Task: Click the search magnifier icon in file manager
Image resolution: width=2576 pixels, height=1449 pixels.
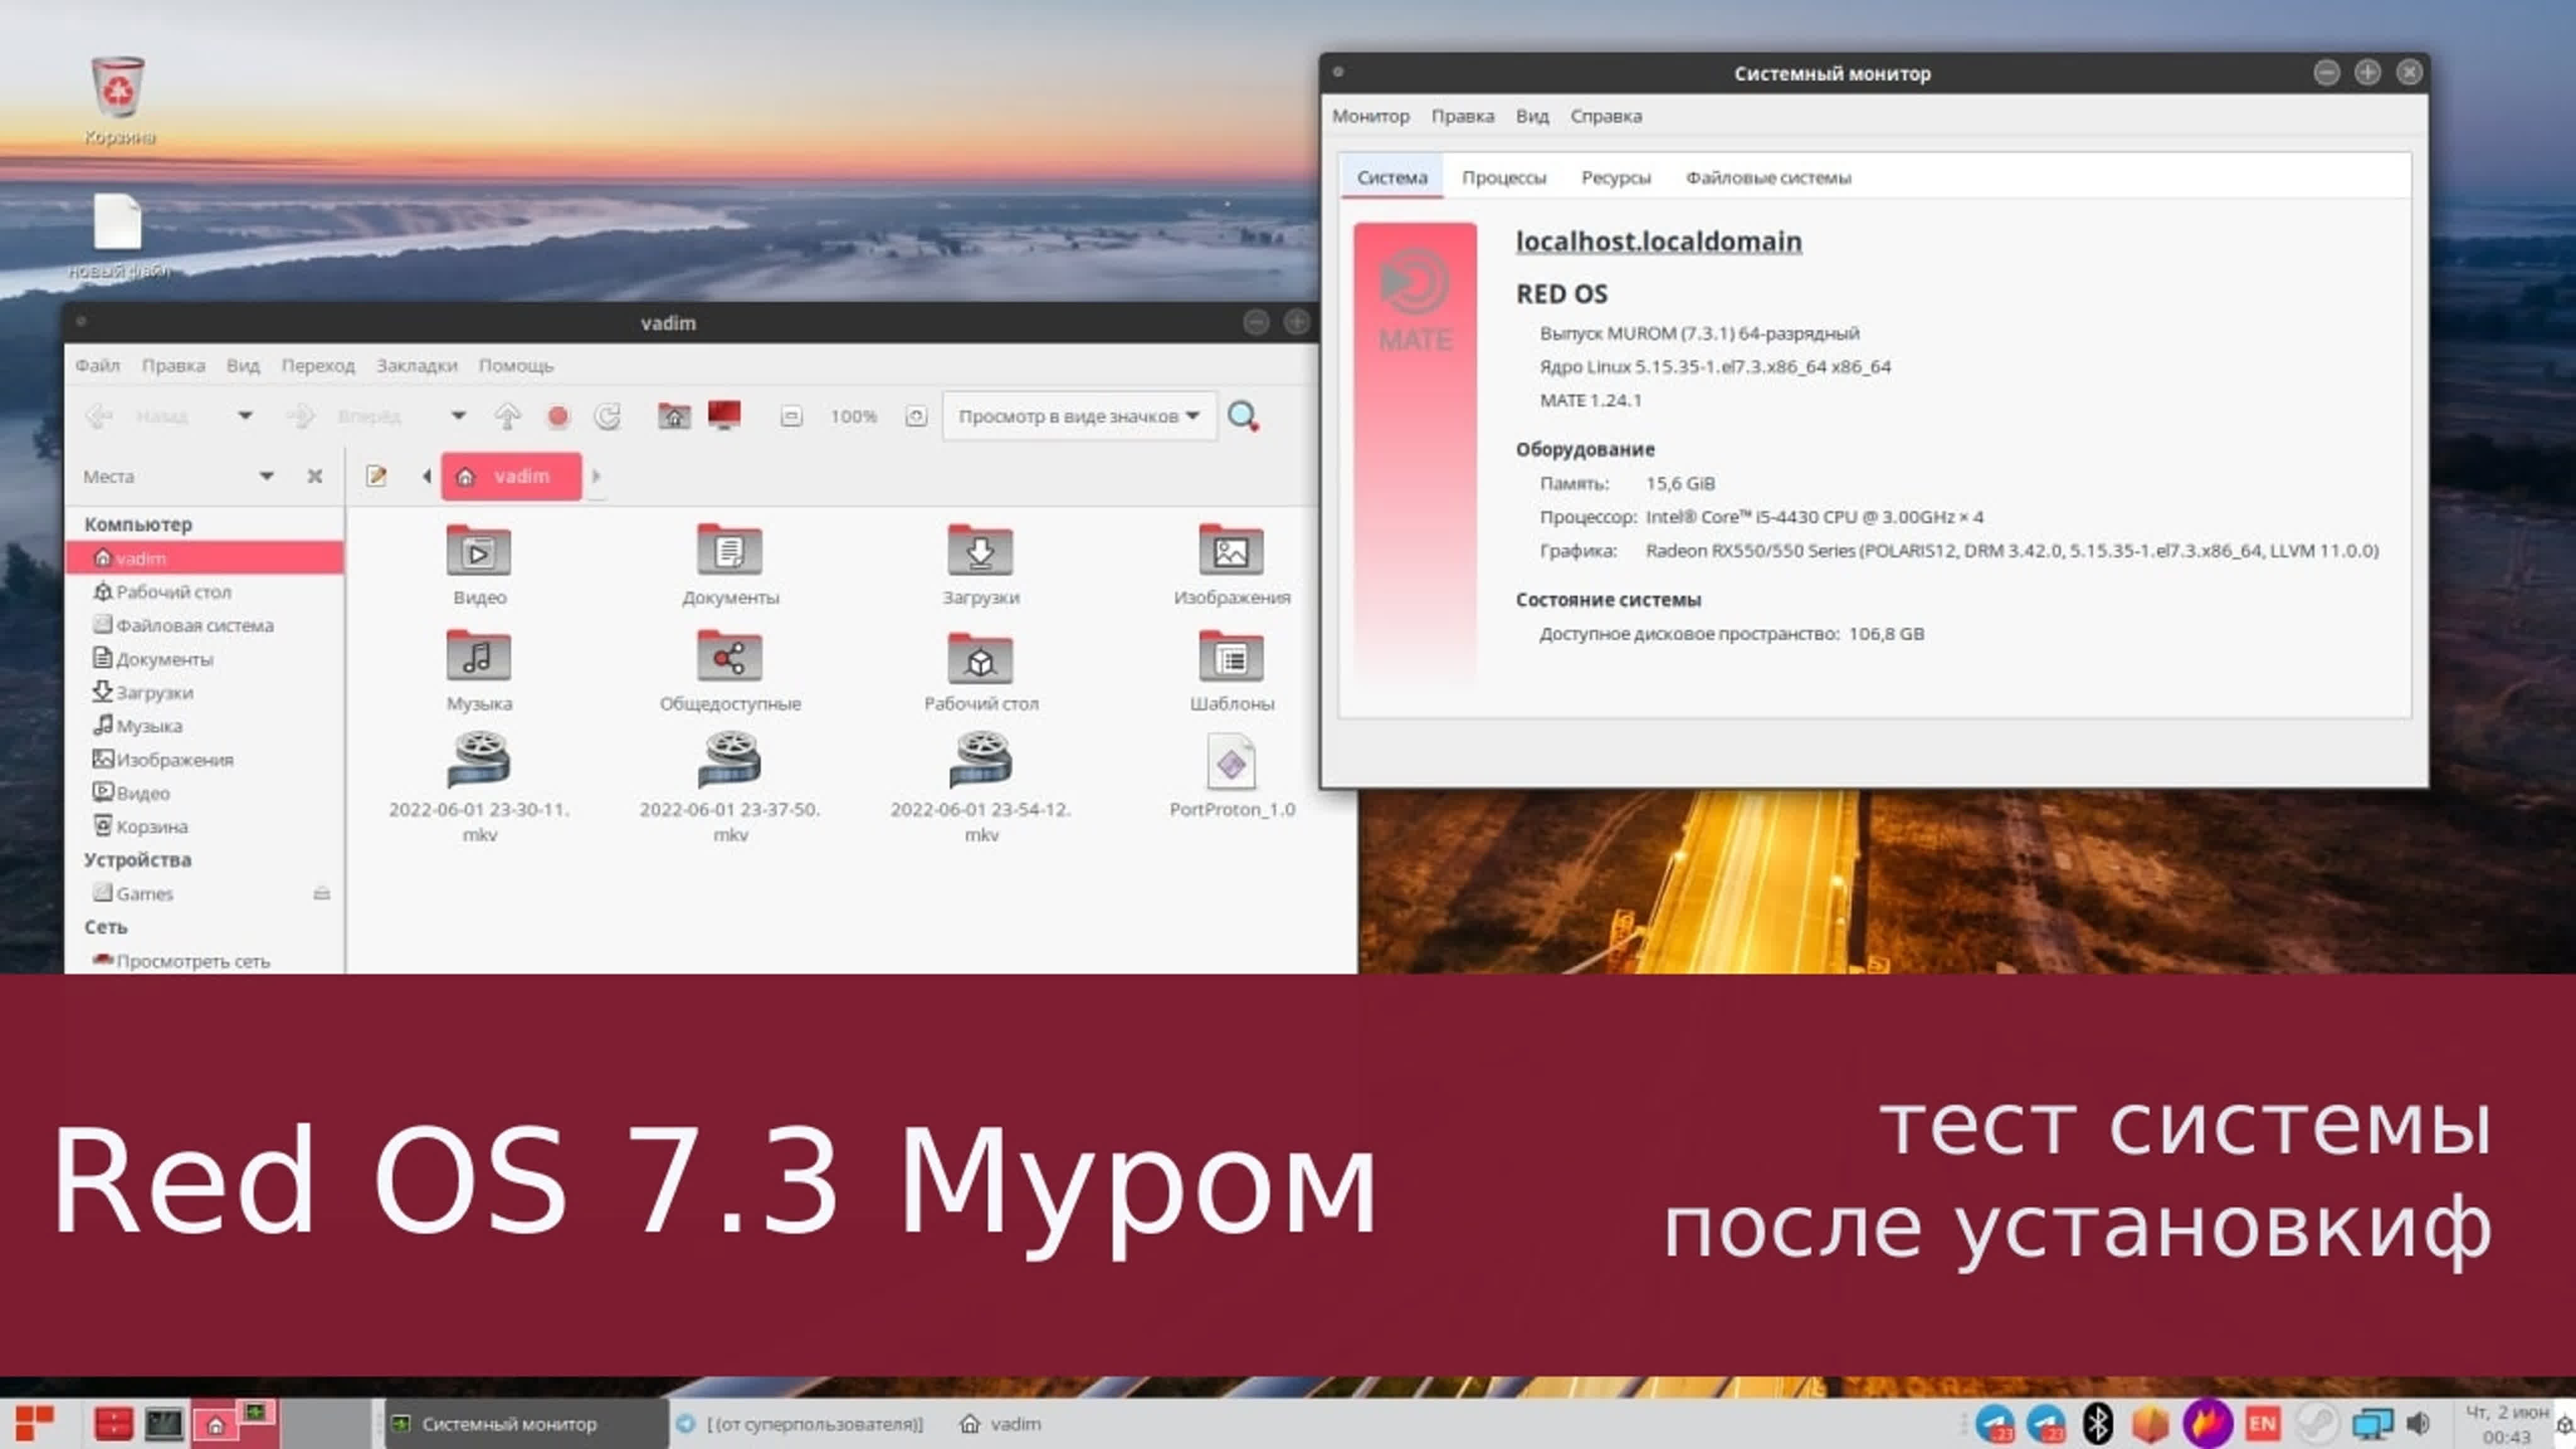Action: (x=1242, y=416)
